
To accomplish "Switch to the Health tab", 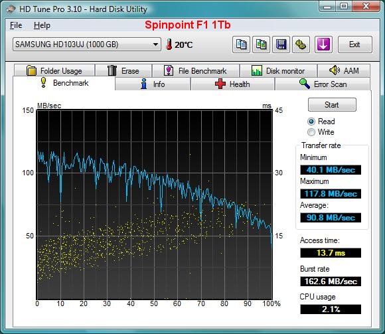I will point(232,84).
